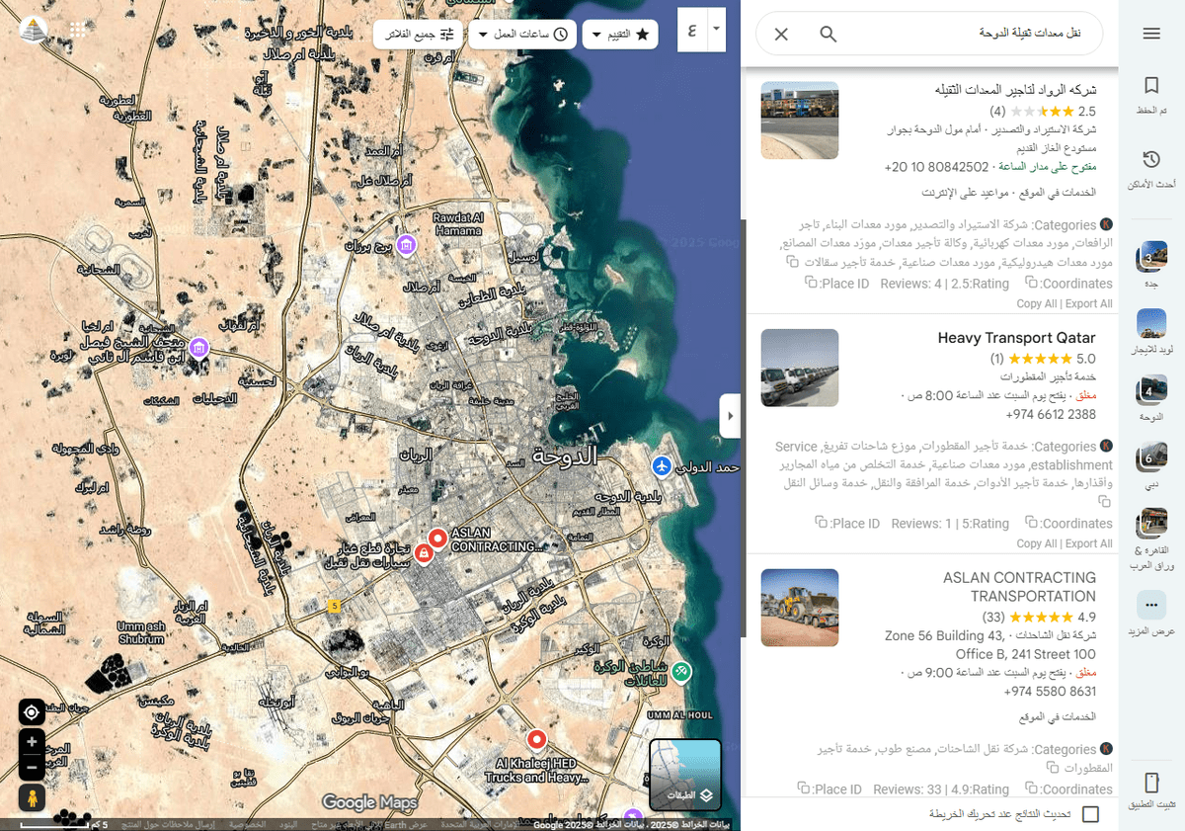
Task: Zoom in using the plus control
Action: [x=31, y=741]
